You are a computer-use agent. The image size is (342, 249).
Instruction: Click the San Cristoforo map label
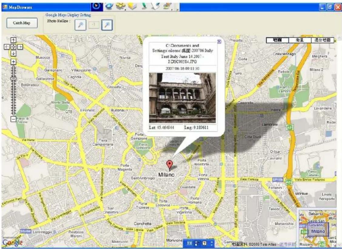111,210
